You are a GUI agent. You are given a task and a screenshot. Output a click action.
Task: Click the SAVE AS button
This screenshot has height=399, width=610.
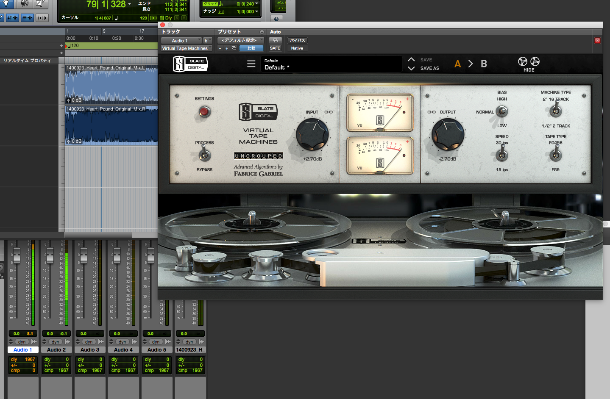click(x=429, y=68)
